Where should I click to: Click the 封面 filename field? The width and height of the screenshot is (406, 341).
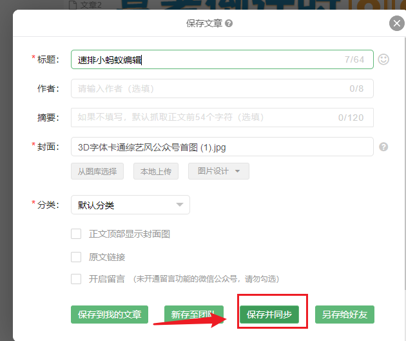(x=222, y=147)
